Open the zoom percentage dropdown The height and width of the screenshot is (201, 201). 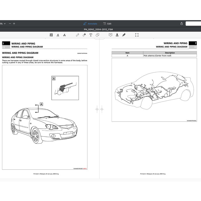click(x=2, y=23)
